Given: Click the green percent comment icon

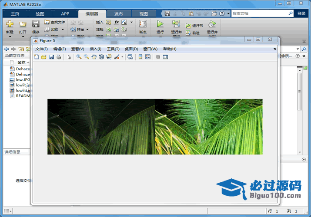Looking at the screenshot, I should click(x=108, y=30).
